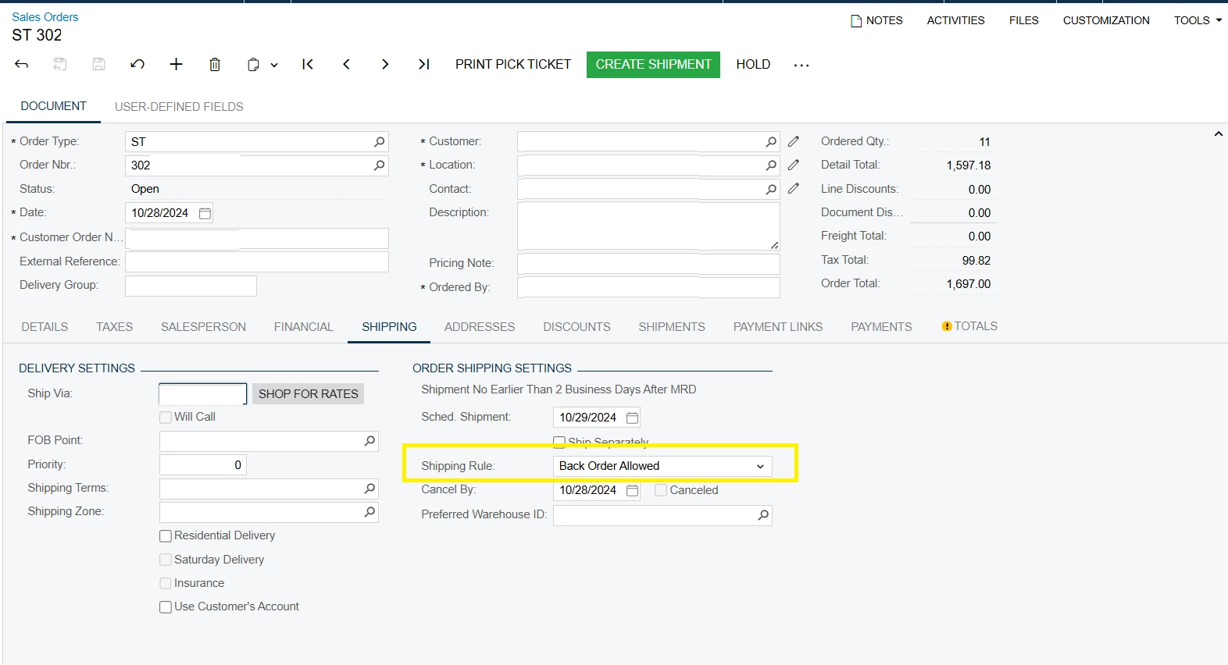Viewport: 1228px width, 665px height.
Task: Click the Copy/Paste clipboard icon
Action: coord(253,65)
